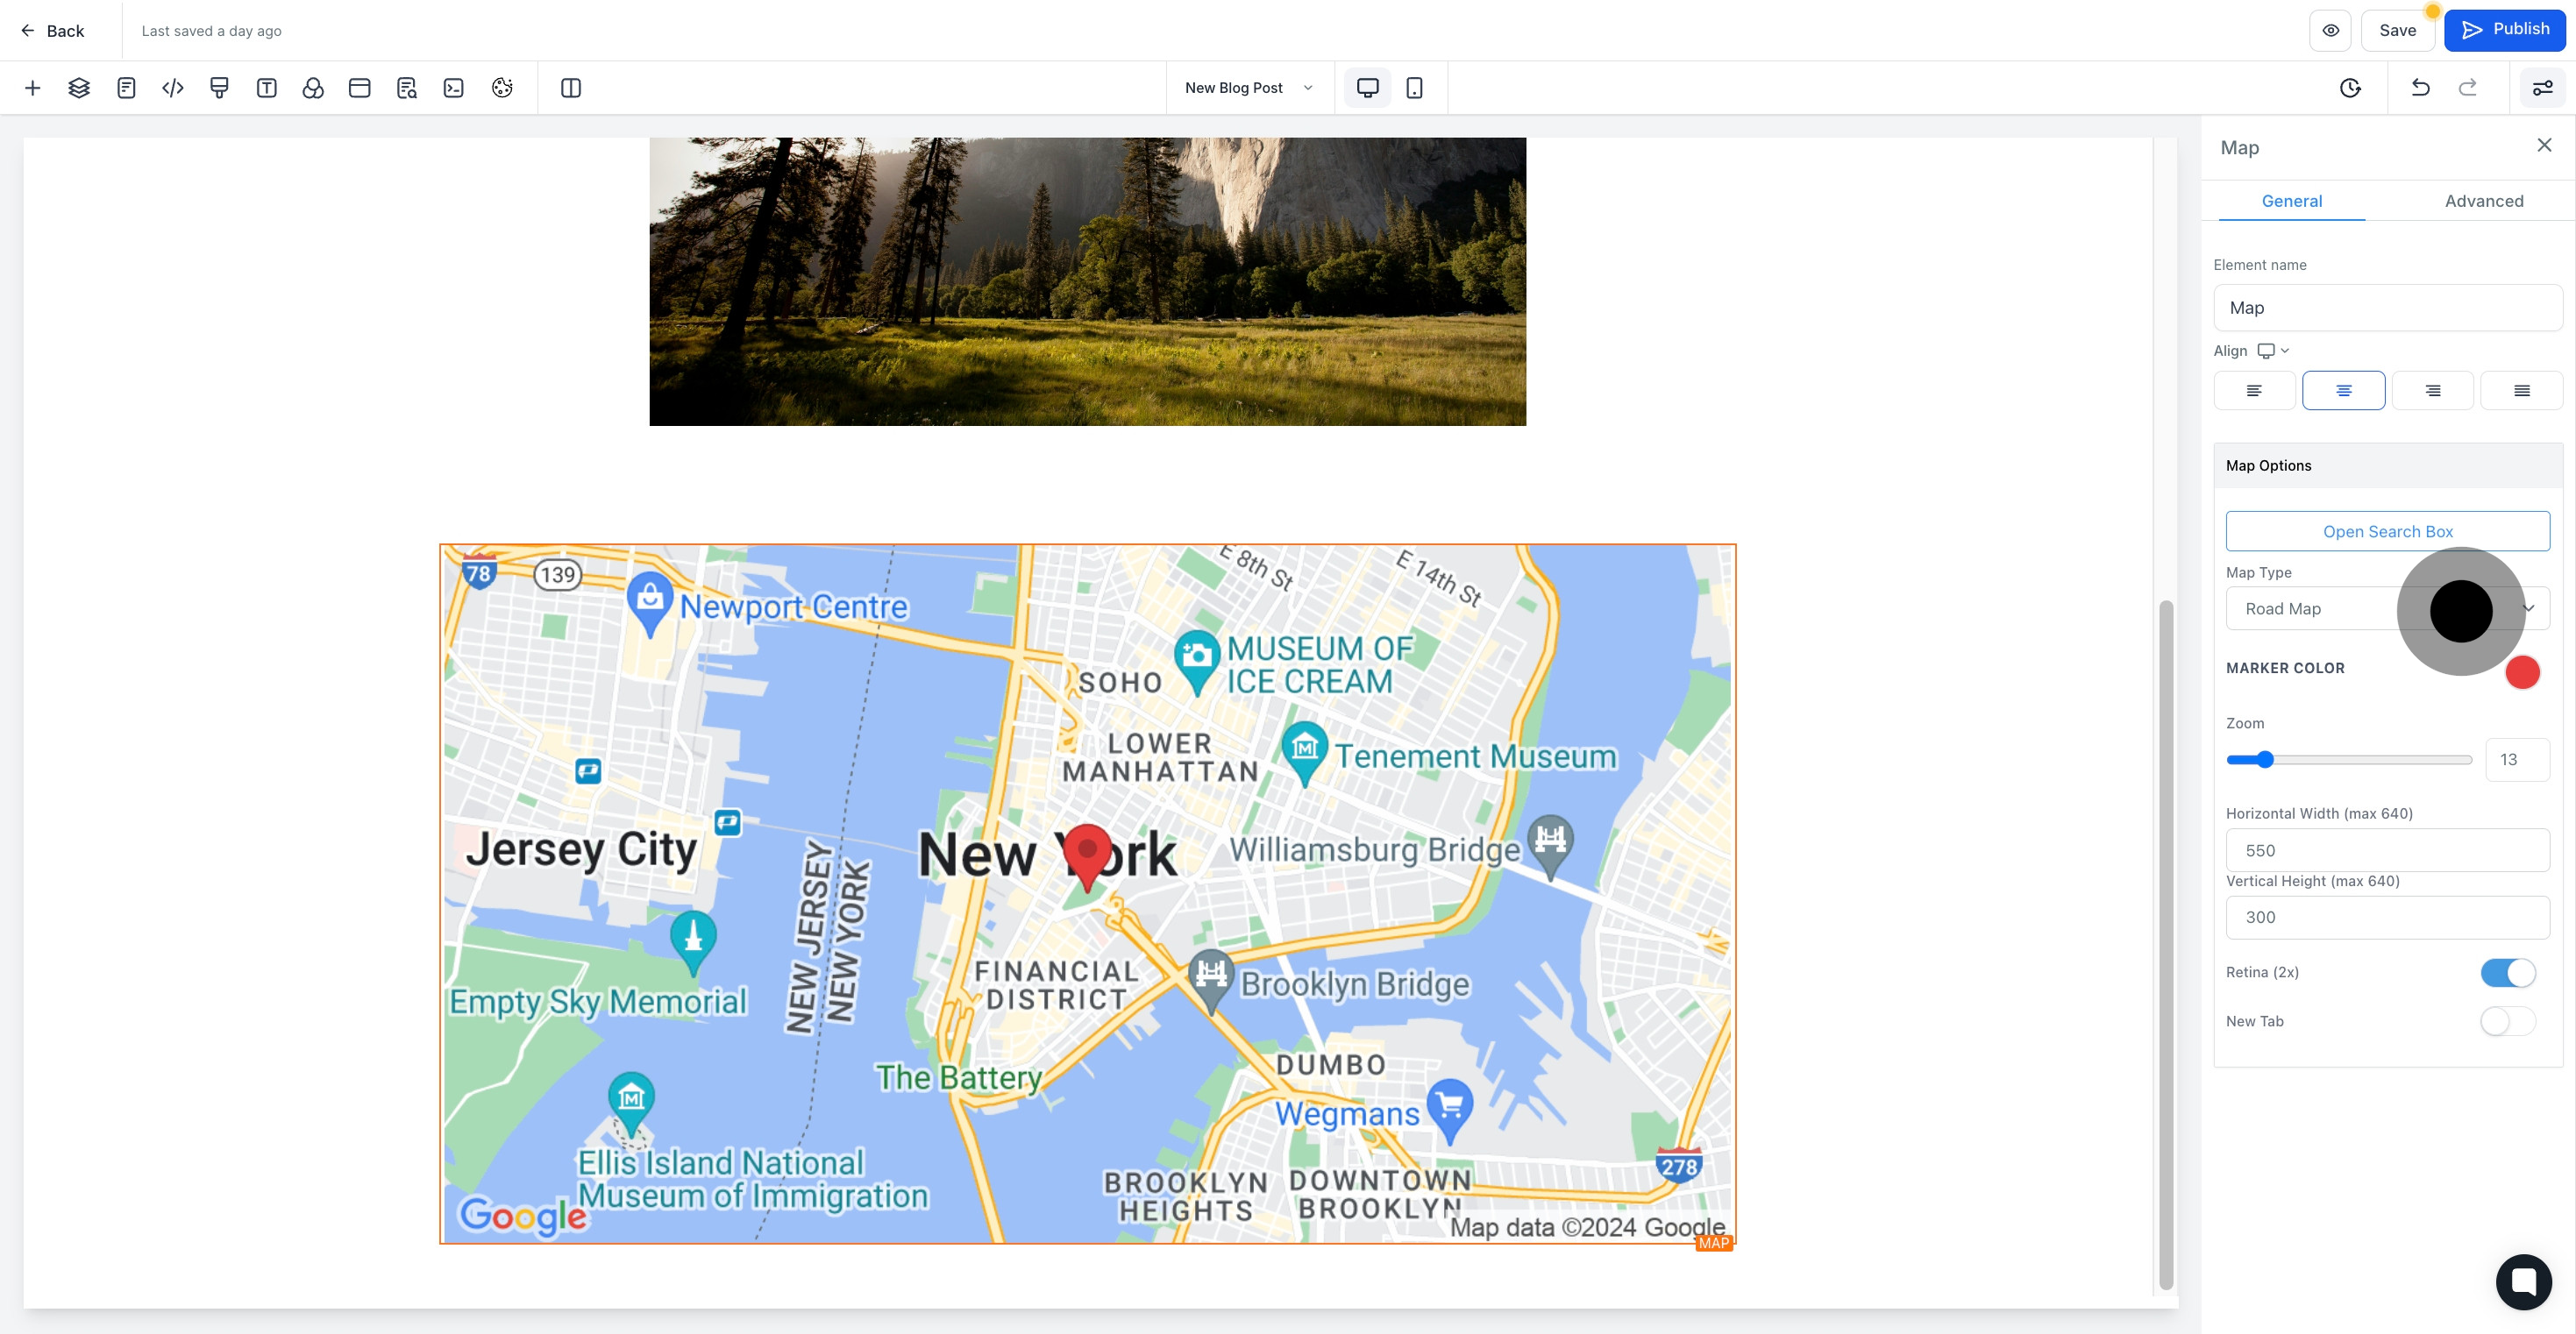Open the layers panel icon
2576x1334 pixels.
coord(79,88)
